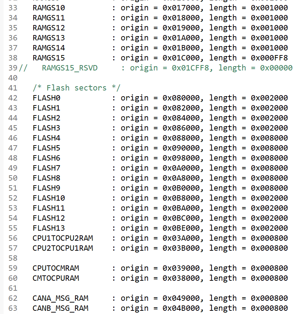Viewport: 293px width, 314px height.
Task: Click line number 41 in the gutter
Action: [x=13, y=88]
